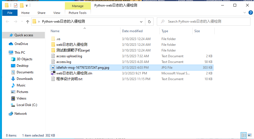The image size is (254, 139).
Task: Select the 程序设计说明.txt file
Action: (69, 79)
